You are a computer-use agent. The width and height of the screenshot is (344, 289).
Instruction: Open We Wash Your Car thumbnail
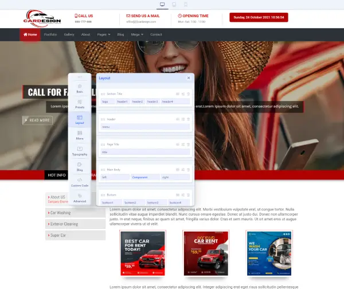tap(269, 253)
